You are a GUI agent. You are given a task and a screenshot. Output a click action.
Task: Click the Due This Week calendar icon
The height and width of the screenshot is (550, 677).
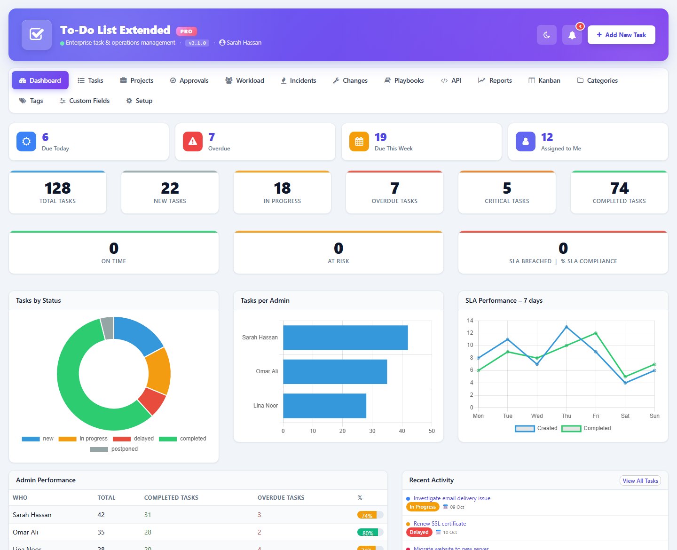point(359,141)
